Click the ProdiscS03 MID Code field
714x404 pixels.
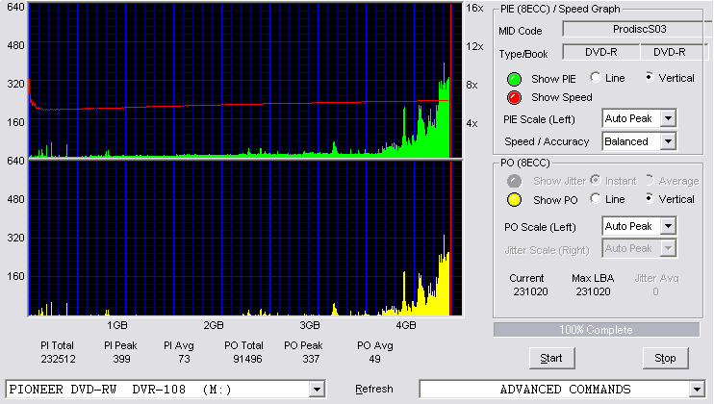click(637, 29)
